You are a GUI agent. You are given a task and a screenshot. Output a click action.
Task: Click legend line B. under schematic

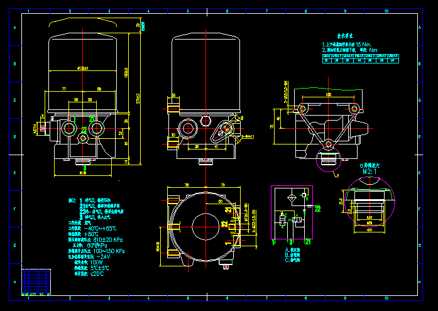(x=292, y=255)
